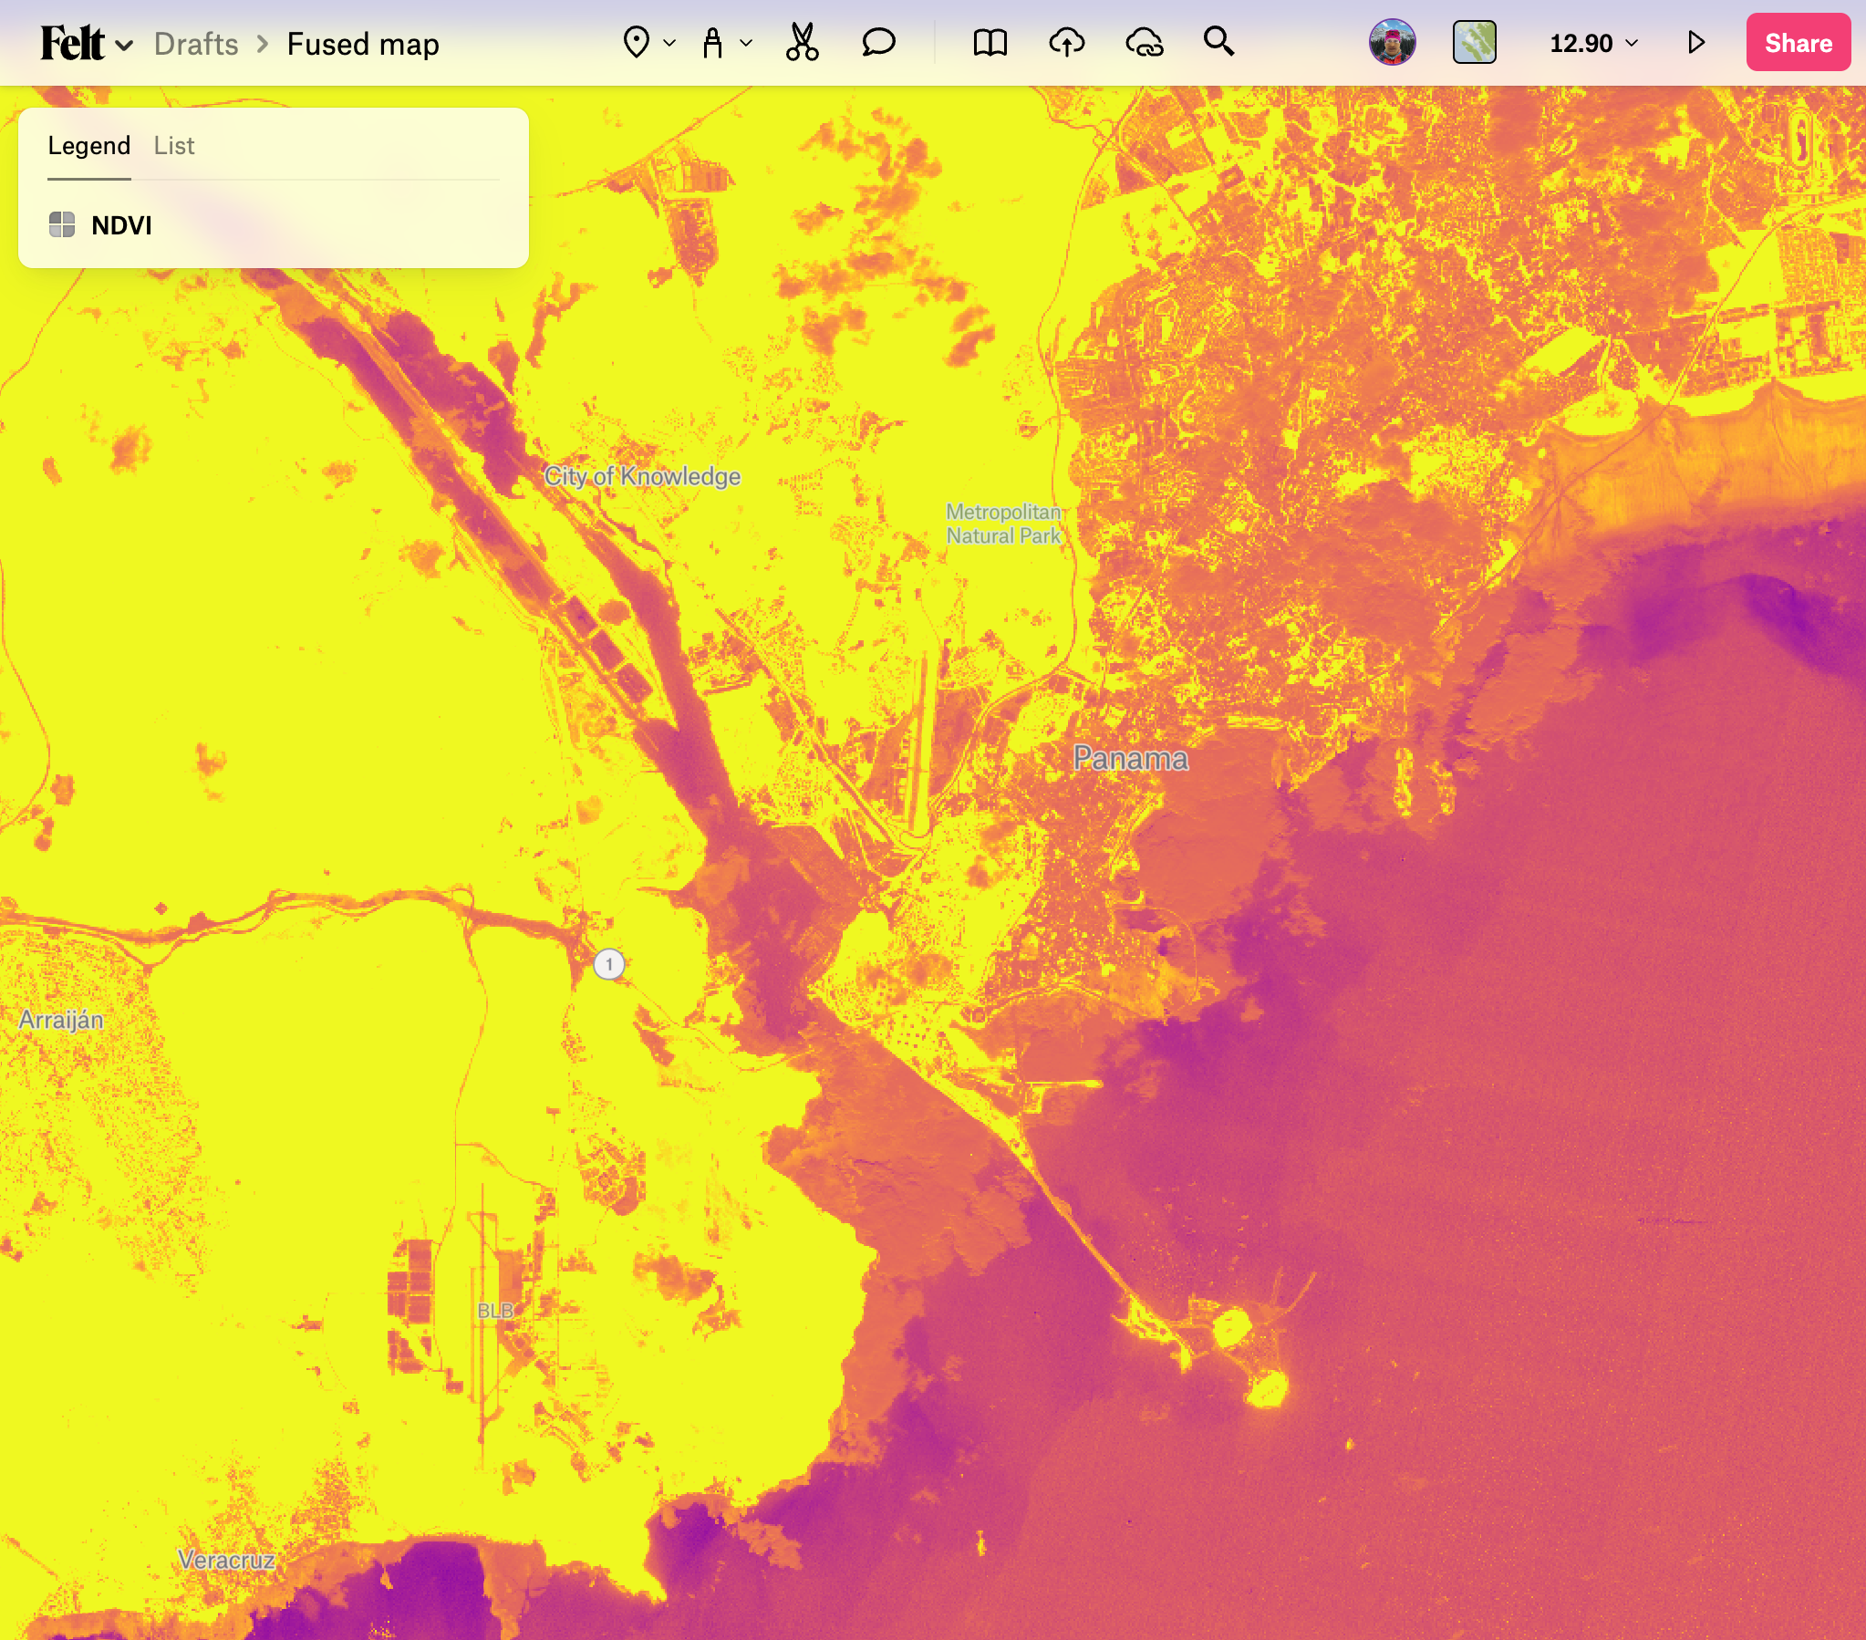The width and height of the screenshot is (1866, 1640).
Task: Click the NDVI layer grid icon
Action: click(x=62, y=224)
